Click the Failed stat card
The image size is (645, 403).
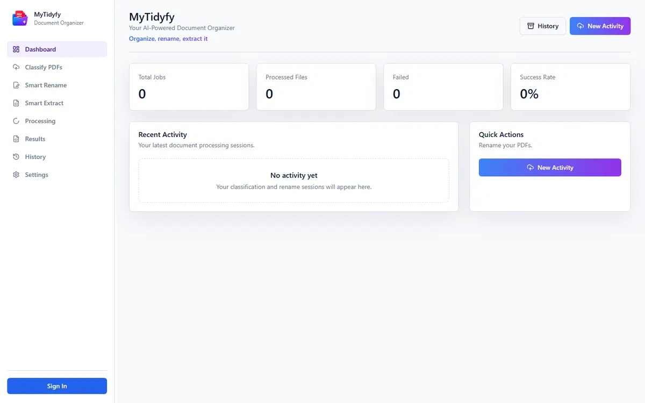443,87
